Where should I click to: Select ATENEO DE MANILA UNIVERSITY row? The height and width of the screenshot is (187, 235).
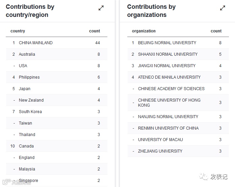[x=169, y=77]
